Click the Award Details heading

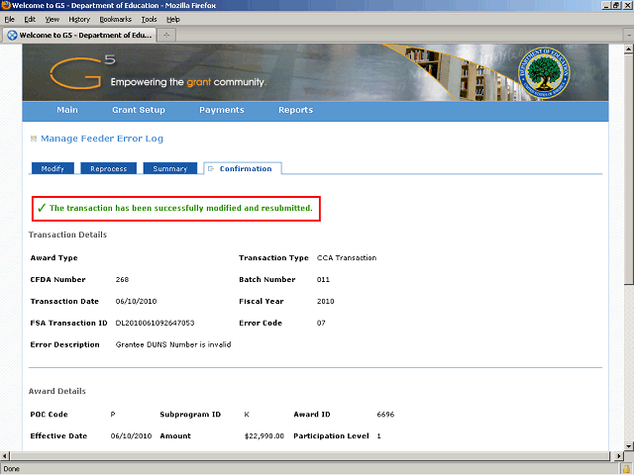(57, 391)
